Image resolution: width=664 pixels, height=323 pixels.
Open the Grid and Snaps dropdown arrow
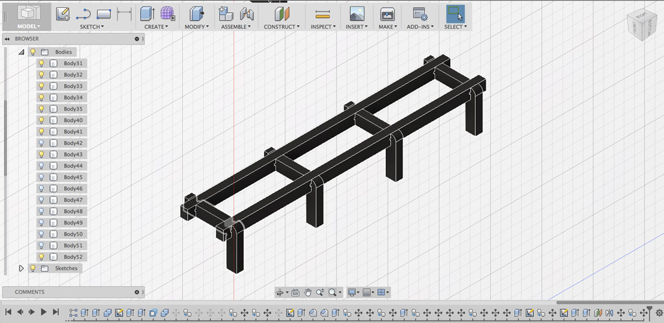[x=373, y=293]
